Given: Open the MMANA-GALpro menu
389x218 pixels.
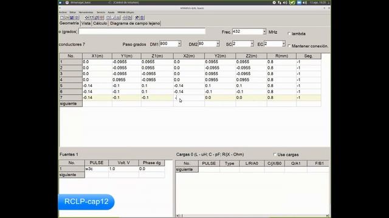Looking at the screenshot, I should point(126,12).
